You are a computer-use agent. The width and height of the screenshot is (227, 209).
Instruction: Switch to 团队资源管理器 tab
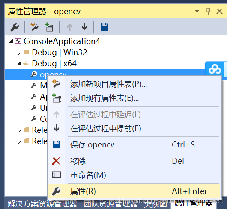[111, 204]
